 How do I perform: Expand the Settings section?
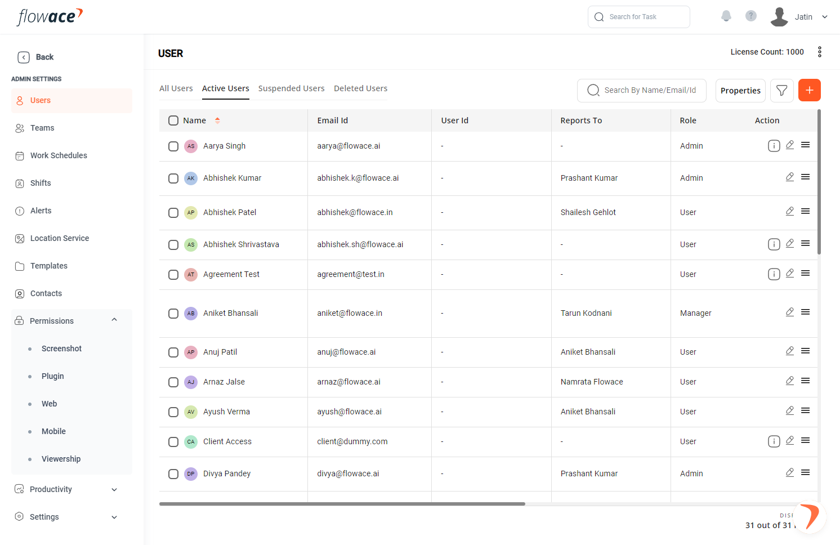tap(114, 517)
